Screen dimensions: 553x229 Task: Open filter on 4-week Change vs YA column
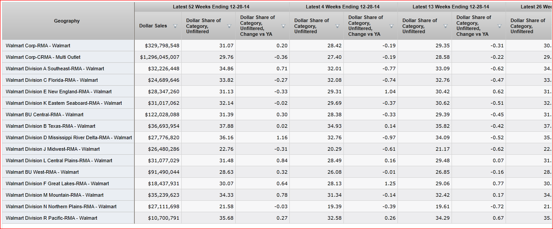tap(391, 26)
